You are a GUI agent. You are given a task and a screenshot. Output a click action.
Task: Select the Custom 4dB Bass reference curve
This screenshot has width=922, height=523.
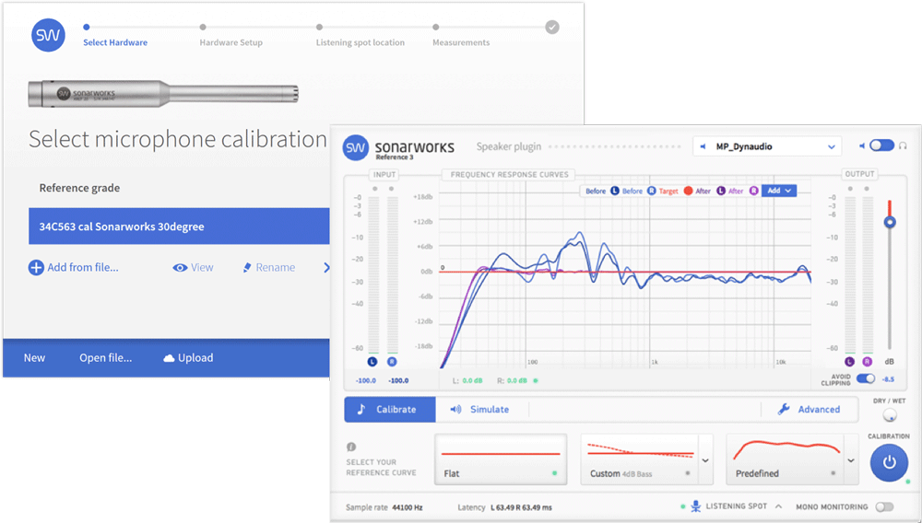(x=640, y=459)
